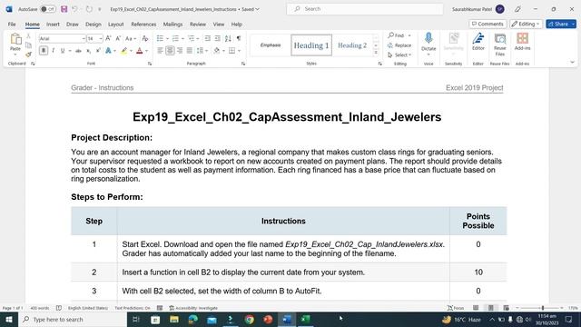This screenshot has height=327, width=581.
Task: Switch to Excel from the taskbar
Action: (x=306, y=319)
